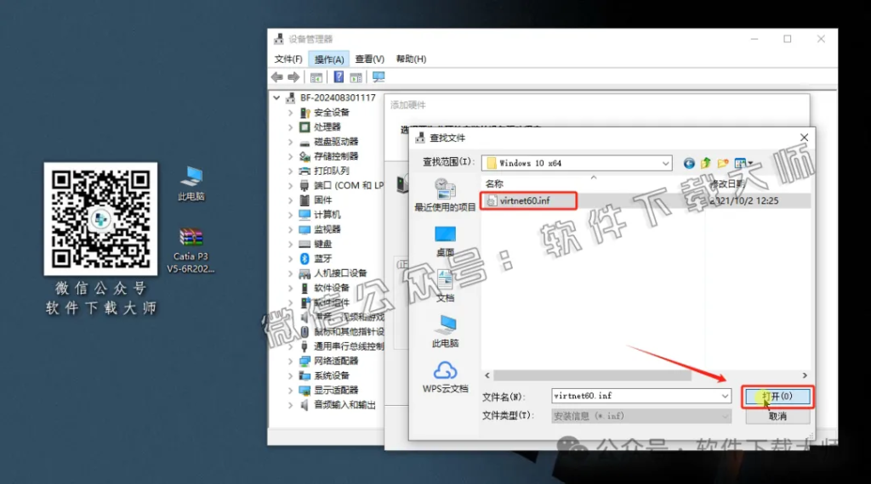Expand the 监视器 tree node
The width and height of the screenshot is (871, 484).
click(290, 229)
